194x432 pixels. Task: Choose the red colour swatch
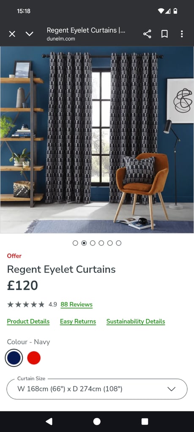pyautogui.click(x=34, y=358)
